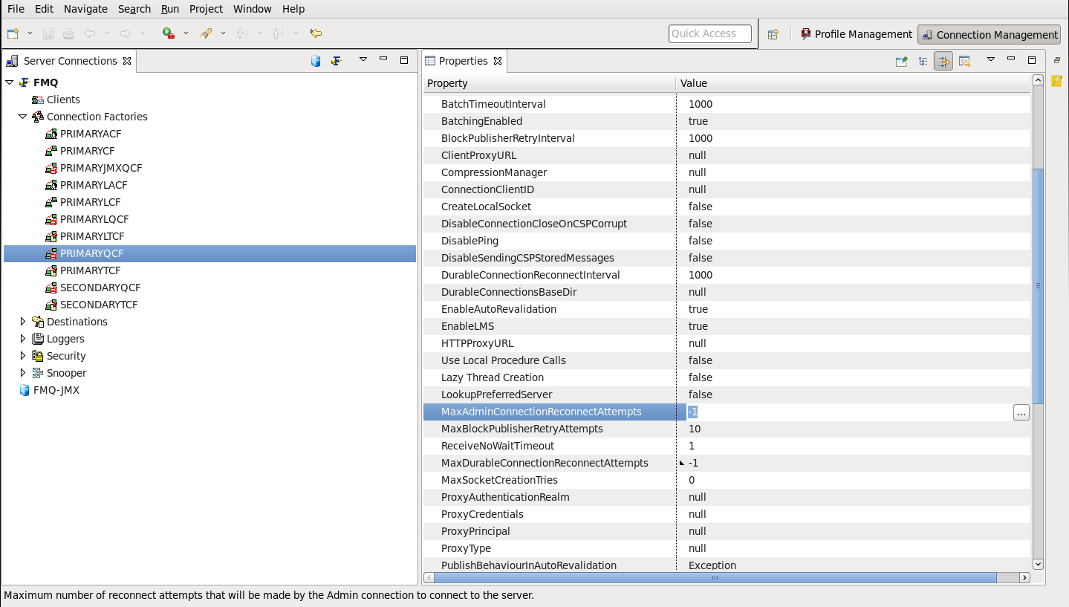The width and height of the screenshot is (1069, 607).
Task: Toggle Show Advanced Properties button
Action: 943,61
